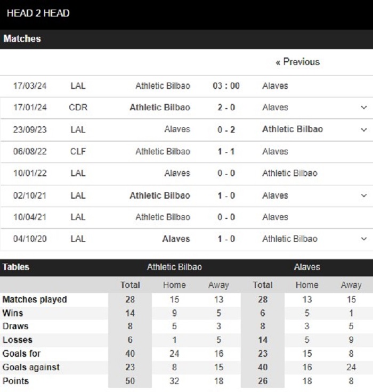
Task: Select Athletic Bilbao in the 17/03/24 match
Action: pyautogui.click(x=163, y=86)
